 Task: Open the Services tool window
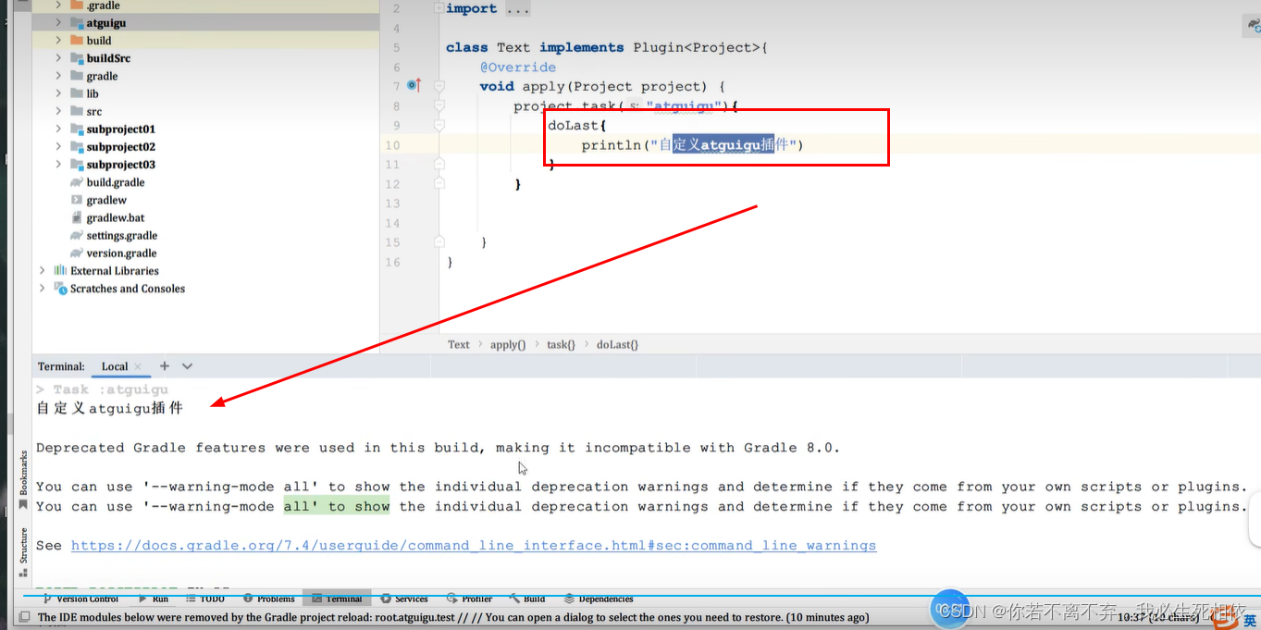tap(403, 599)
